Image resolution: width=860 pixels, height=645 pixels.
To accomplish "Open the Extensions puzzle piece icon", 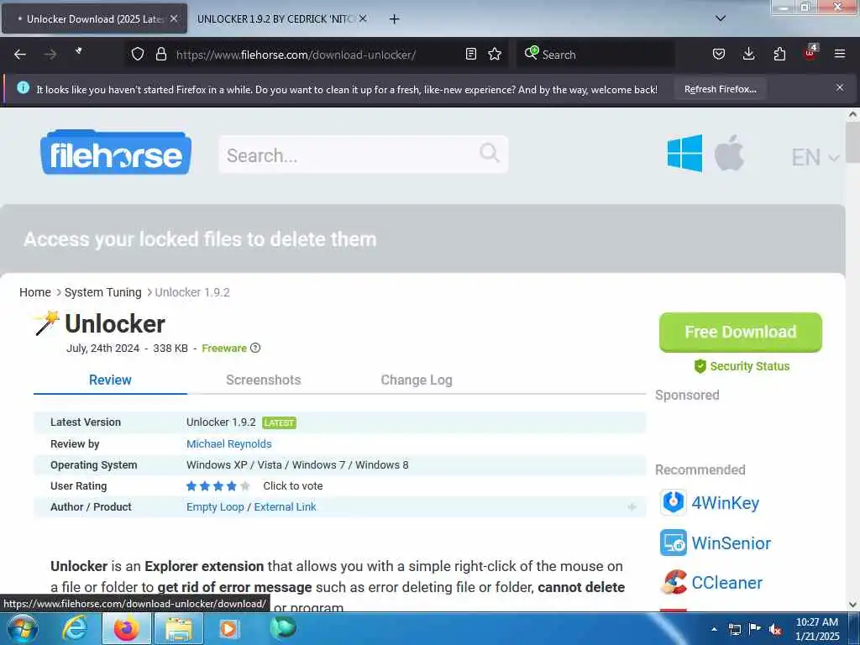I will [779, 55].
